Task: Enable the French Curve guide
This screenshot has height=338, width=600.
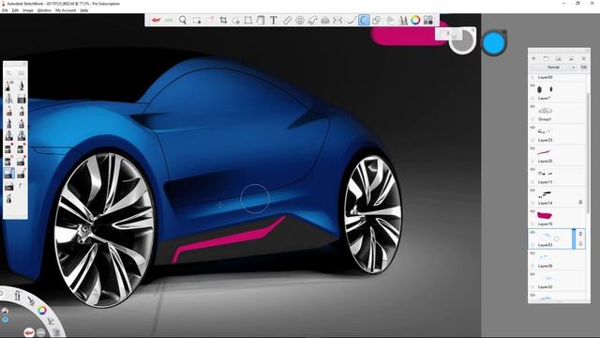Action: click(312, 20)
